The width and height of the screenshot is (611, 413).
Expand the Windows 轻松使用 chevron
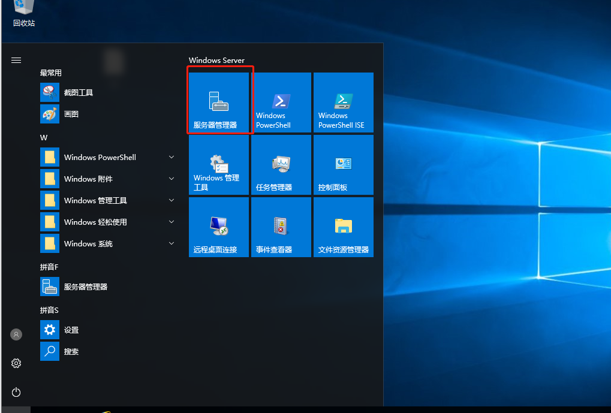(171, 222)
